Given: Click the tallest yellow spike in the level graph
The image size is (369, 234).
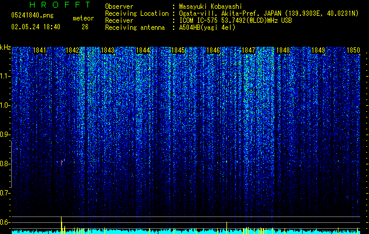Looking at the screenshot, I should point(61,225).
